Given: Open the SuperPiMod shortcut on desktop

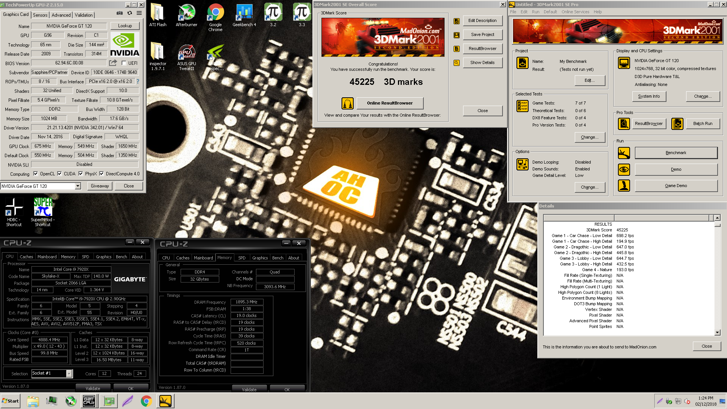Looking at the screenshot, I should pyautogui.click(x=43, y=212).
